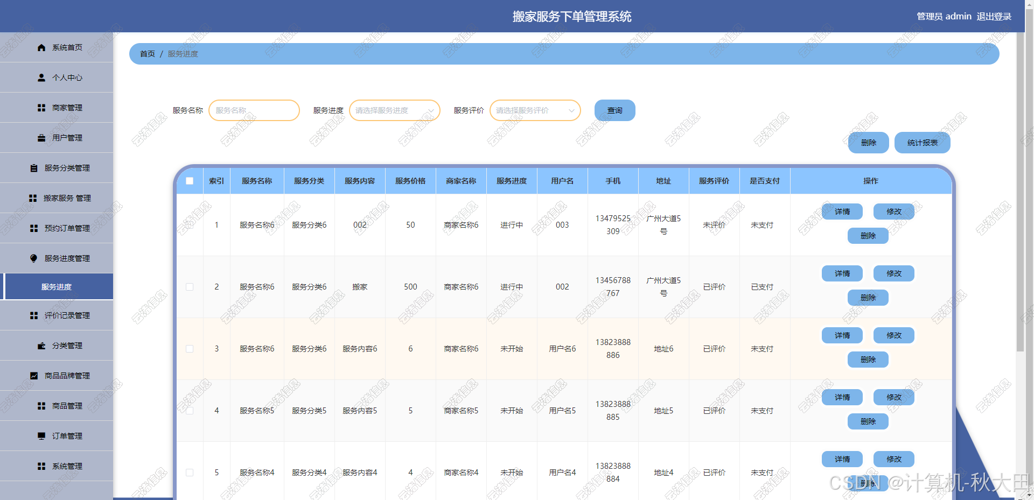This screenshot has width=1034, height=500.
Task: Click the home icon beside 系统首页
Action: tap(41, 48)
